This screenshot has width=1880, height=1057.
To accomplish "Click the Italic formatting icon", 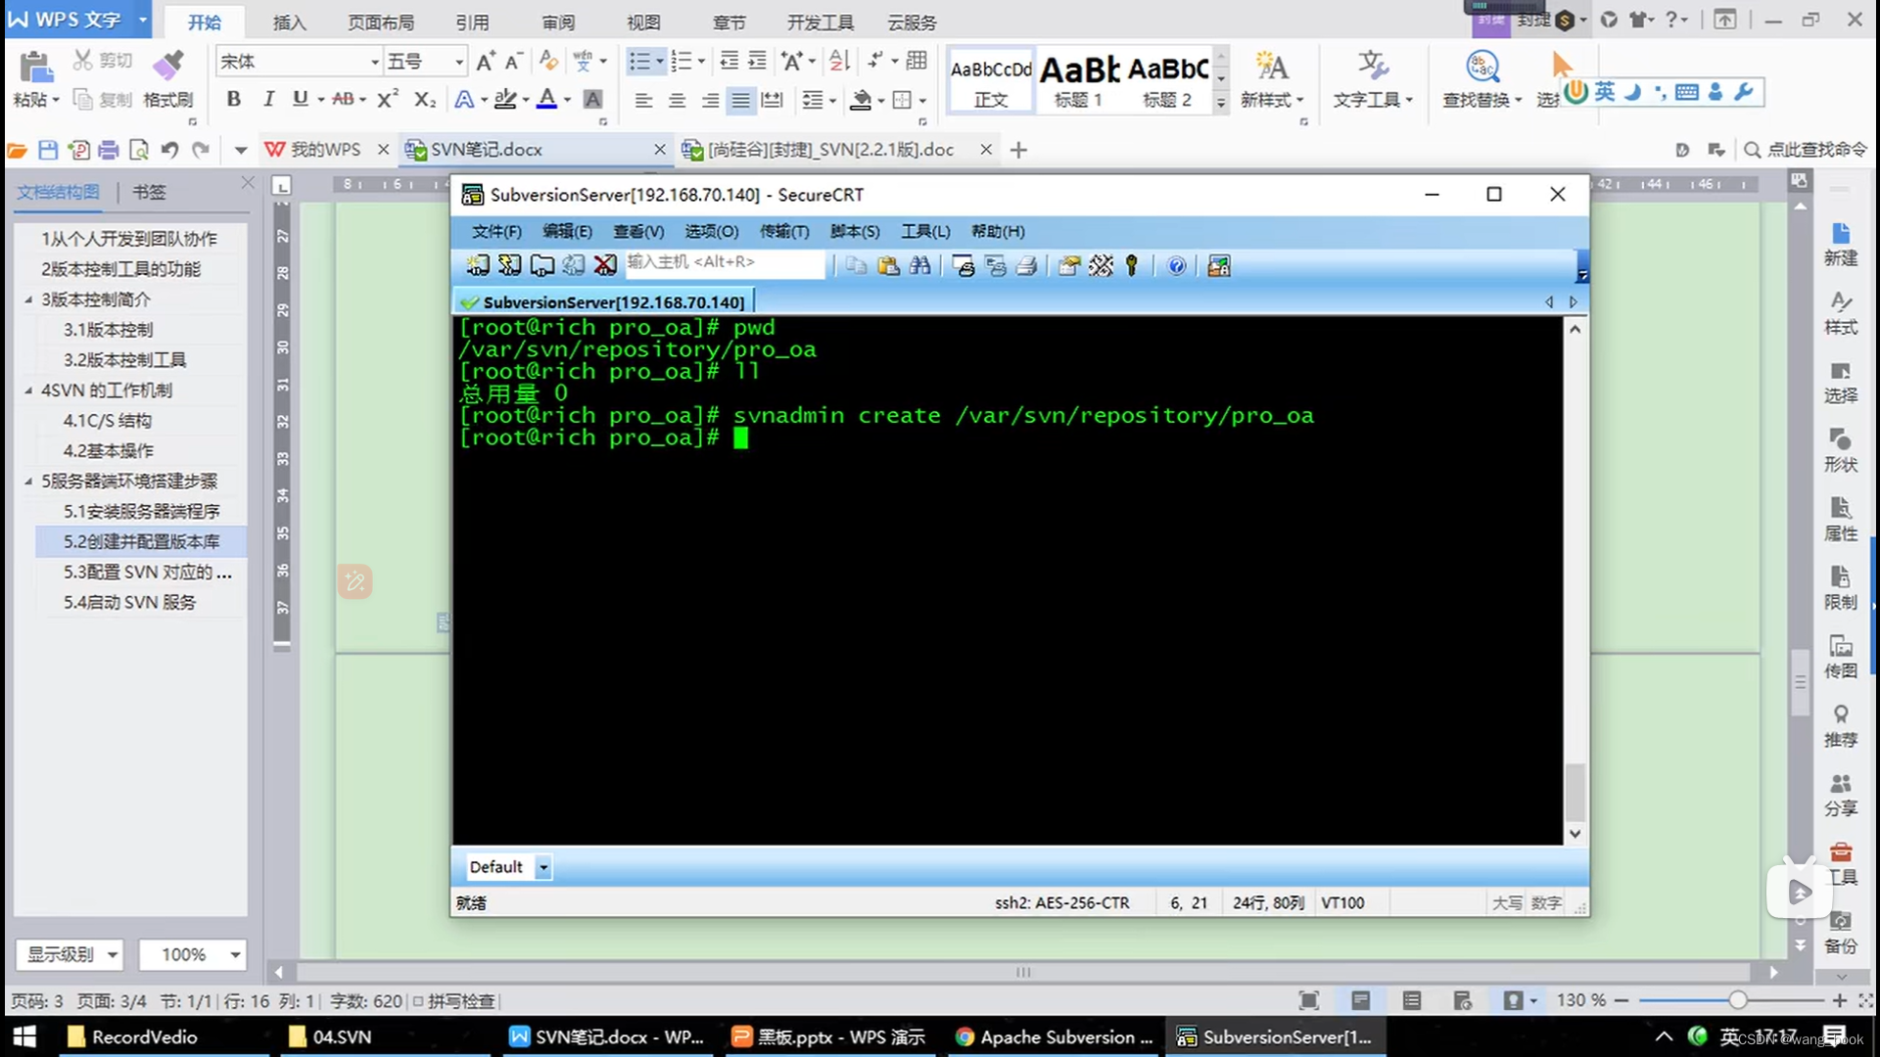I will coord(267,99).
